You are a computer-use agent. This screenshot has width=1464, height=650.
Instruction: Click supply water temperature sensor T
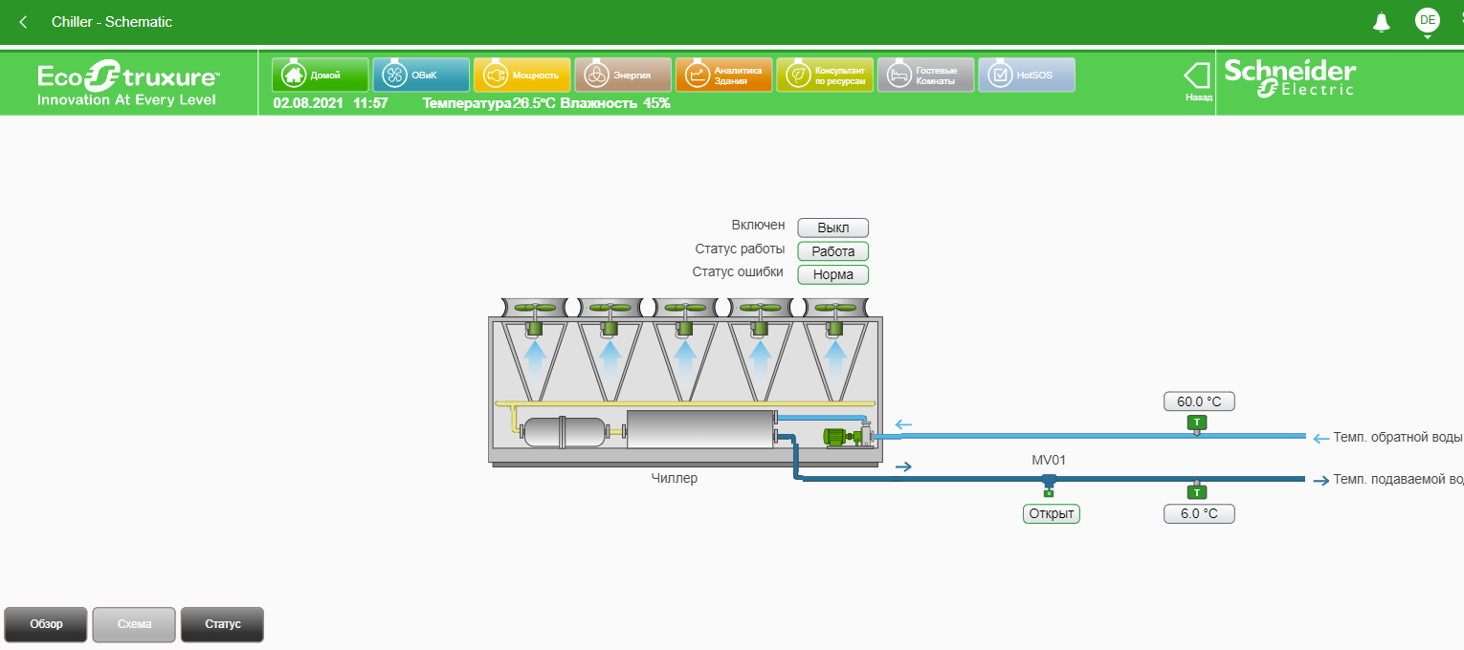pyautogui.click(x=1195, y=491)
